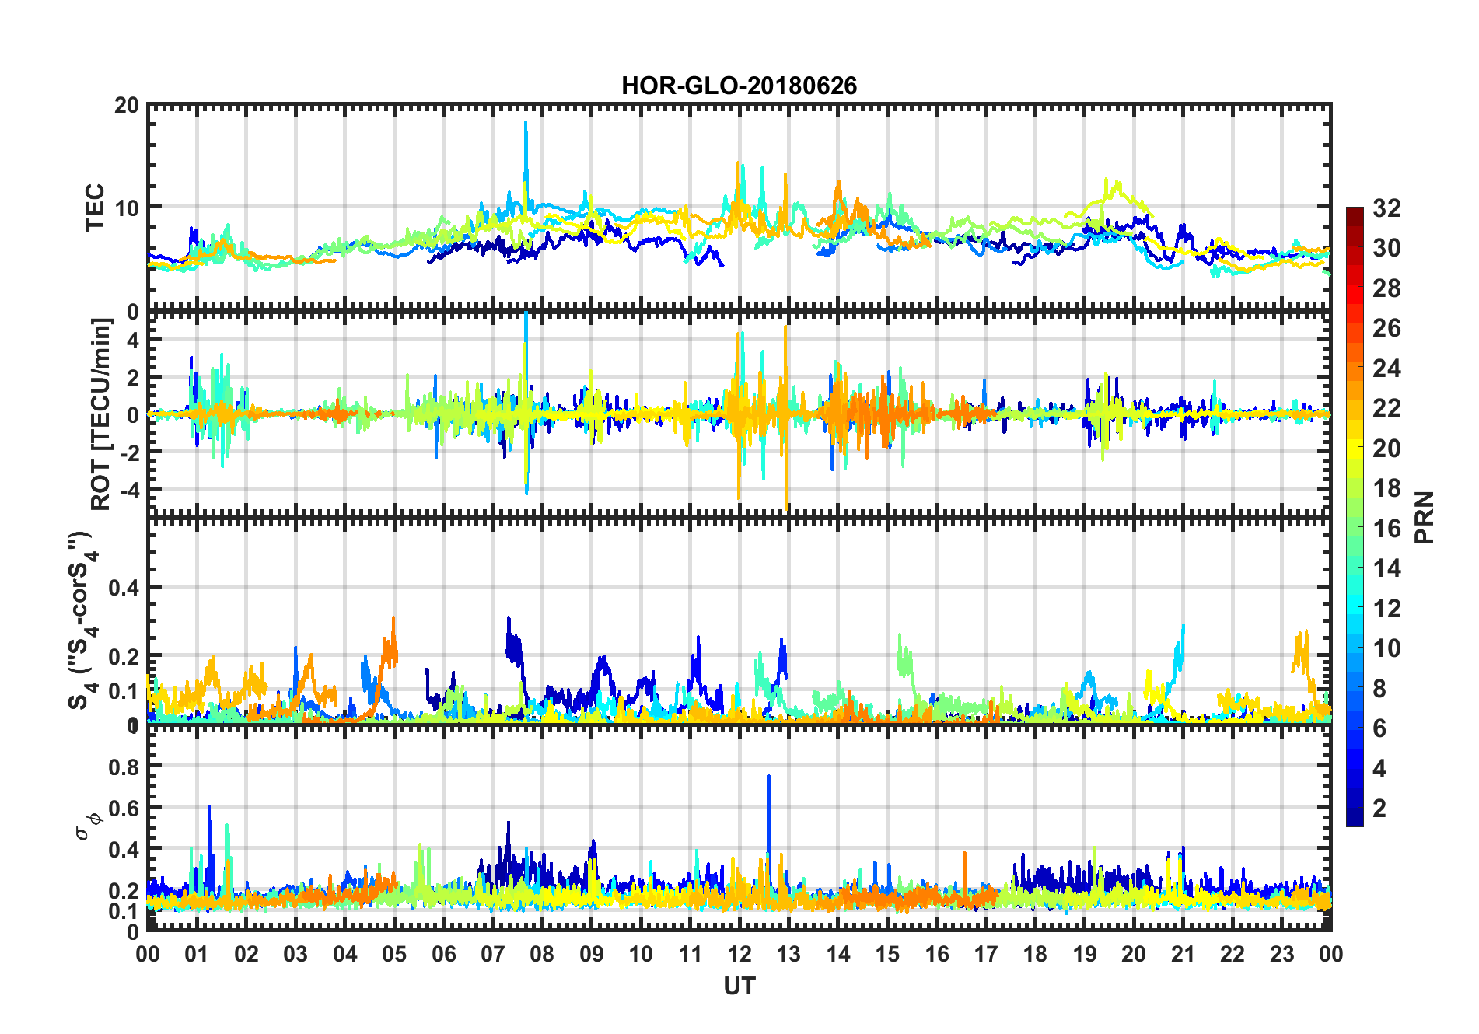Click UT axis tick label 06
The height and width of the screenshot is (1034, 1479).
coord(444,954)
